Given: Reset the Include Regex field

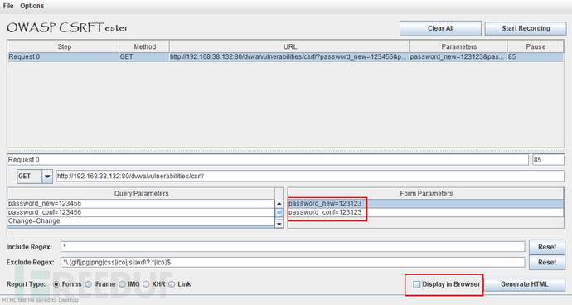Looking at the screenshot, I should tap(547, 247).
